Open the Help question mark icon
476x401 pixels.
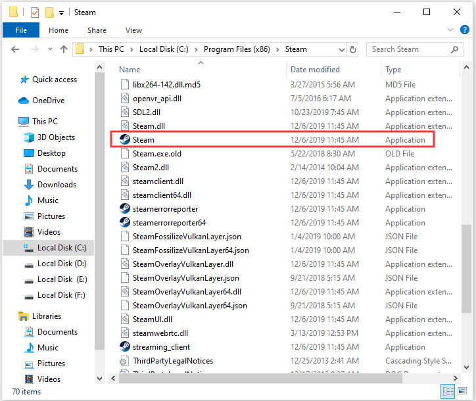(464, 30)
